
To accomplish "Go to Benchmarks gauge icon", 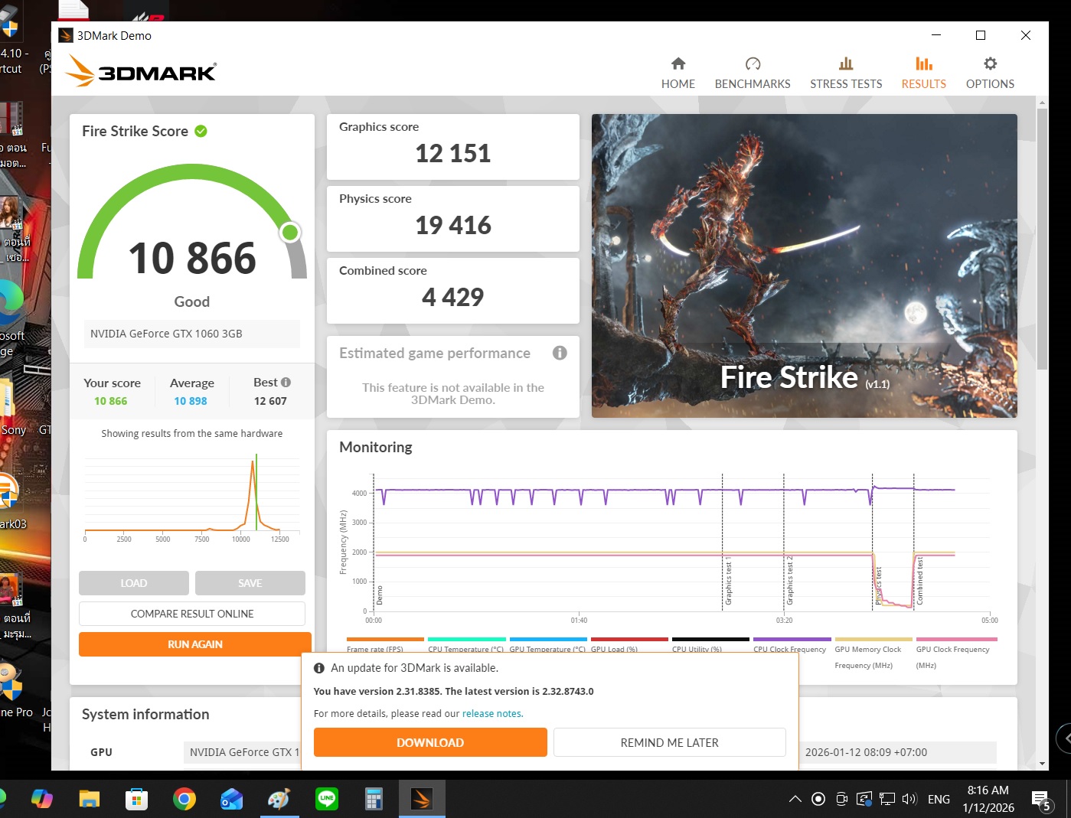I will click(x=753, y=64).
